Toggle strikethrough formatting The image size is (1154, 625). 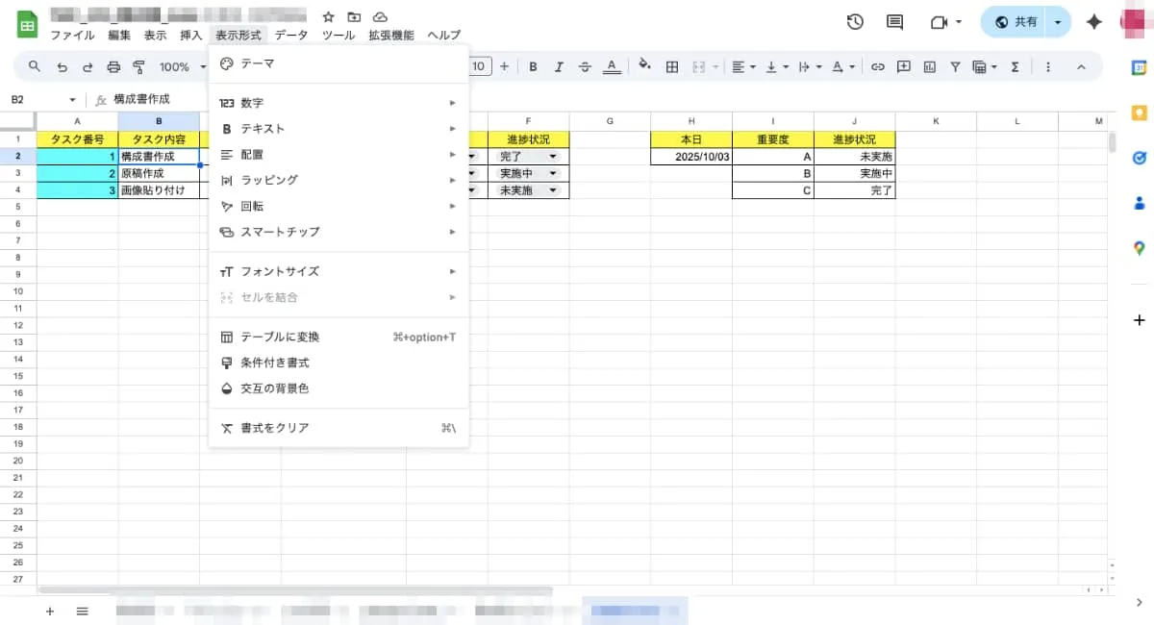(x=585, y=66)
